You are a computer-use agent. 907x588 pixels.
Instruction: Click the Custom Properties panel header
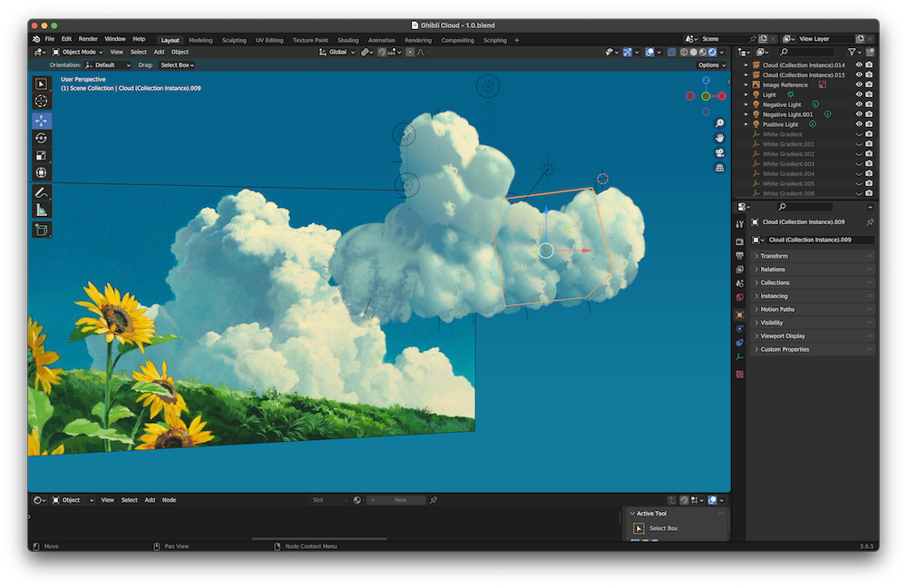tap(812, 349)
